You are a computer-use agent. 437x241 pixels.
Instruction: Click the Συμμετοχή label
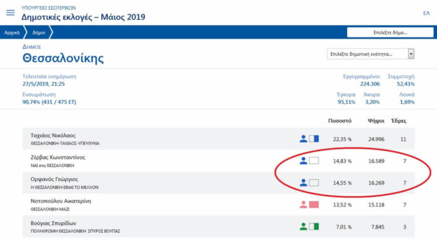coord(401,76)
